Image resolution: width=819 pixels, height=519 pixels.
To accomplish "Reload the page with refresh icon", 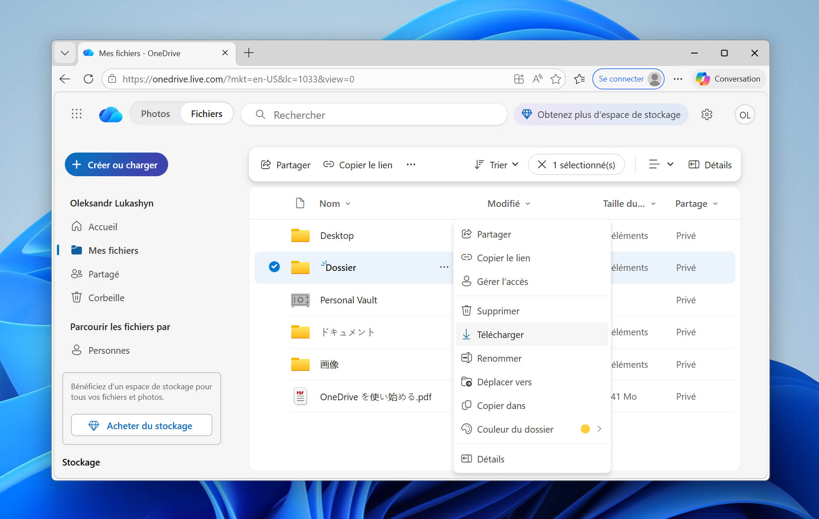I will [88, 79].
